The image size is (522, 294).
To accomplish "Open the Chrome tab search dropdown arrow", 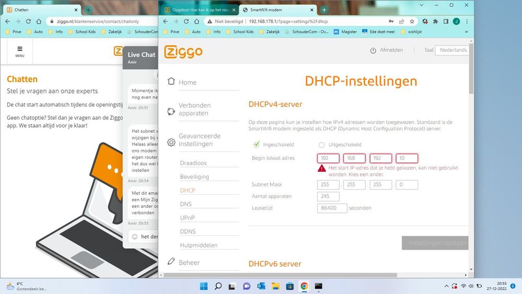I will (x=421, y=5).
